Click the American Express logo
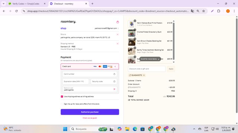This screenshot has height=133, width=238. tap(105, 66)
